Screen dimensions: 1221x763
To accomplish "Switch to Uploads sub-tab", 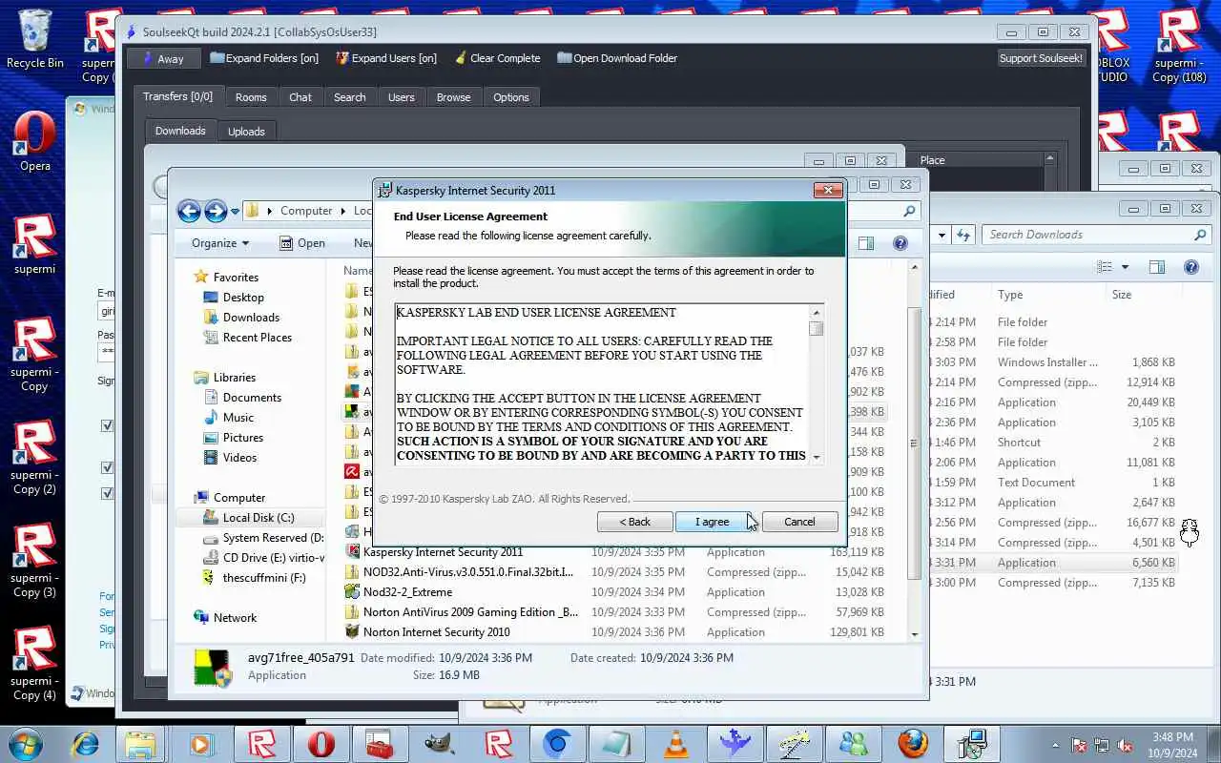I will pos(246,132).
